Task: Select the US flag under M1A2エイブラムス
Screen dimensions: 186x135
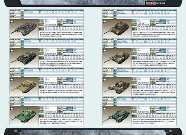Action: coord(11,77)
